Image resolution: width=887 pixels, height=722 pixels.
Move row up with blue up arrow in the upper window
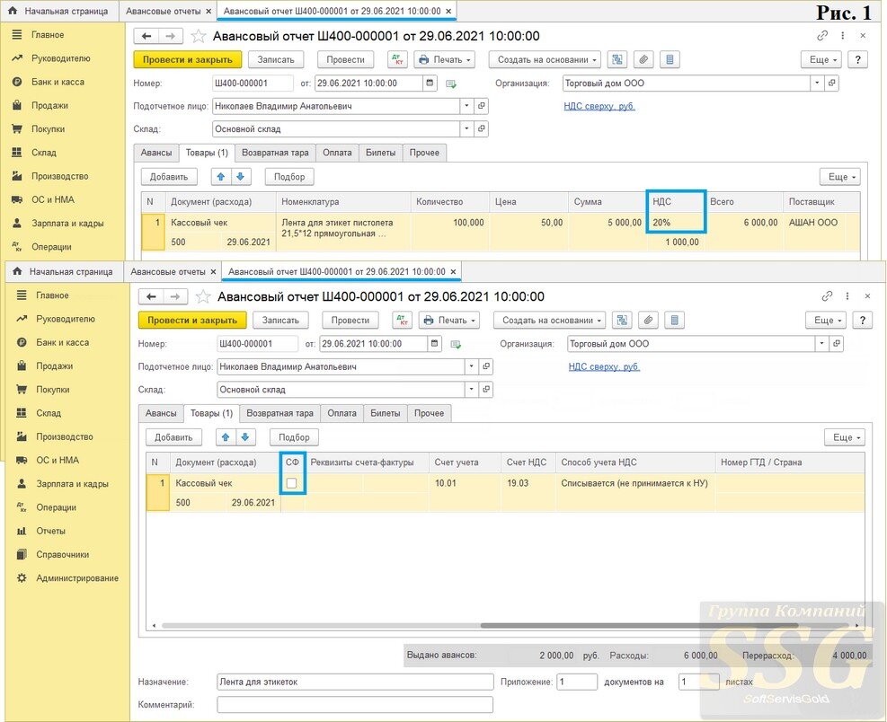[x=221, y=176]
